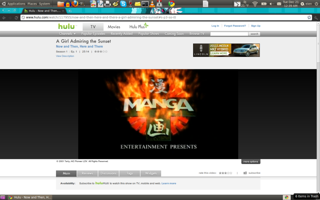Rate this video with the stars
The width and height of the screenshot is (320, 200).
[x=225, y=173]
